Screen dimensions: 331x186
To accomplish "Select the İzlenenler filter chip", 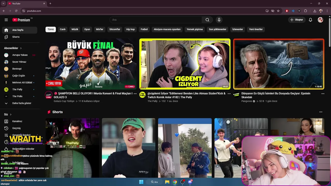I will (238, 29).
